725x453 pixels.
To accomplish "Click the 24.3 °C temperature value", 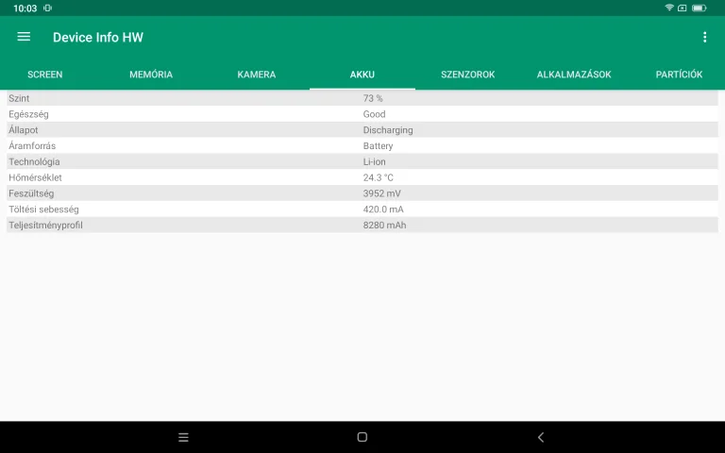I will tap(379, 177).
